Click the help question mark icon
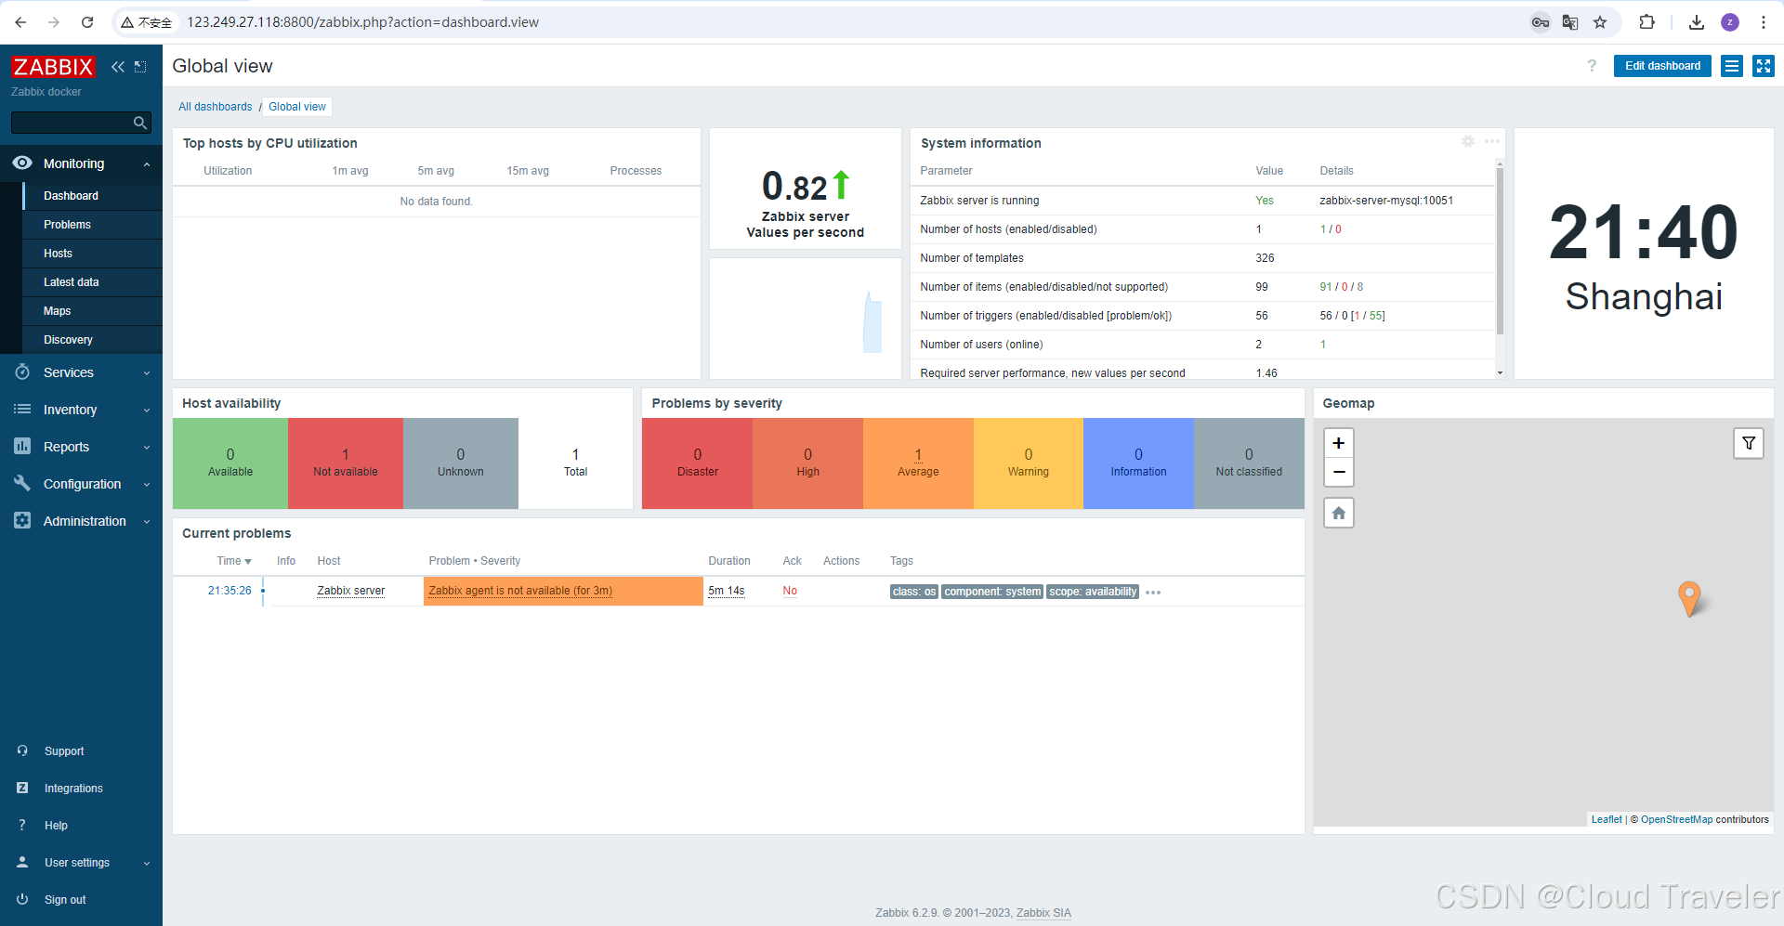1784x926 pixels. pyautogui.click(x=1592, y=66)
